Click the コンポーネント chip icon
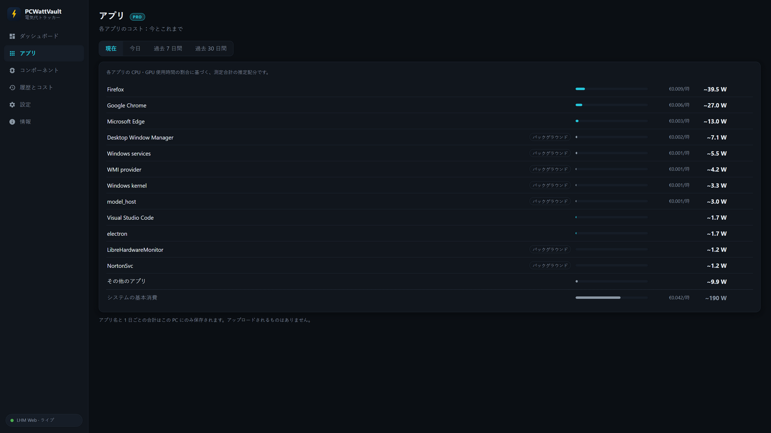 point(12,71)
